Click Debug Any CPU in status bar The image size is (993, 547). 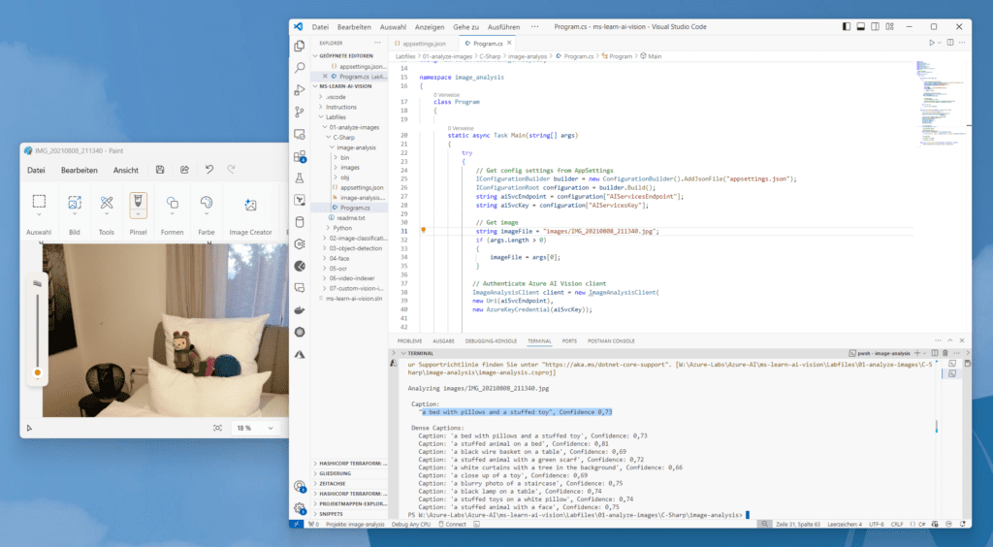pyautogui.click(x=411, y=524)
